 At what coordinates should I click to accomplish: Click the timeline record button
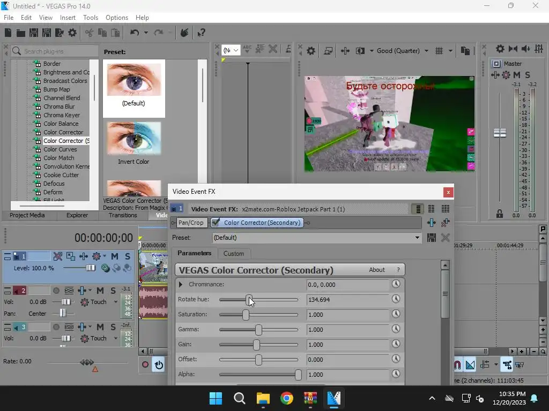(145, 364)
